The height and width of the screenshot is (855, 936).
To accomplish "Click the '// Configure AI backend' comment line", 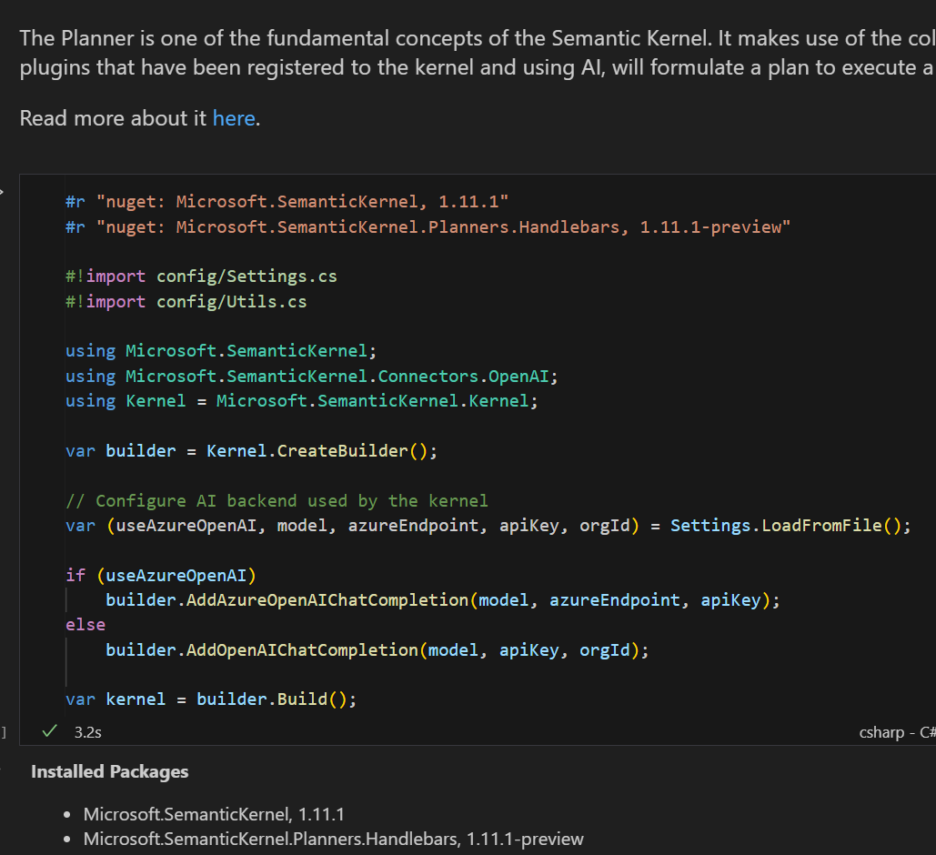I will pos(277,500).
